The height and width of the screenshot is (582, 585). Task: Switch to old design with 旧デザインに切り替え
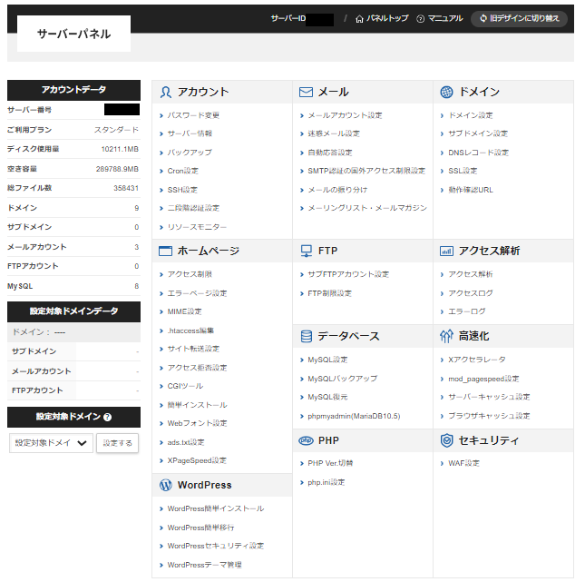[520, 18]
